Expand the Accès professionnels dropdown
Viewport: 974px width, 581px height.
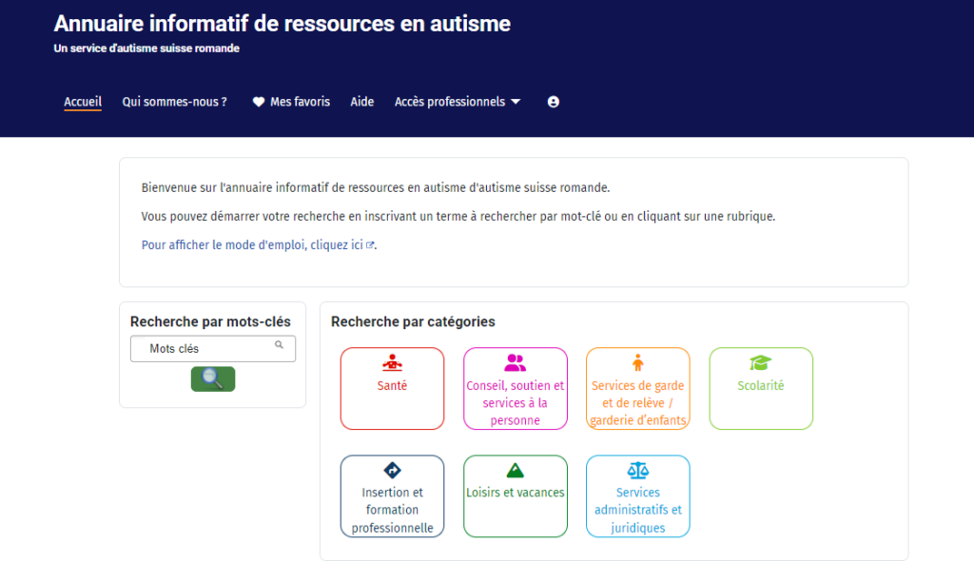[x=458, y=102]
